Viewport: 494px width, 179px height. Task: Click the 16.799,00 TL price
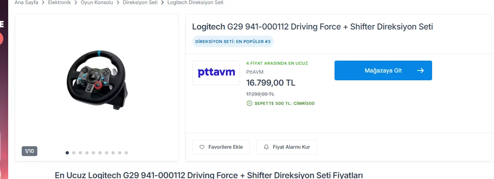pos(271,83)
